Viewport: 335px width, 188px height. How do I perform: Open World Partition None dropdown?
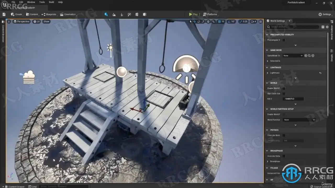tap(299, 120)
